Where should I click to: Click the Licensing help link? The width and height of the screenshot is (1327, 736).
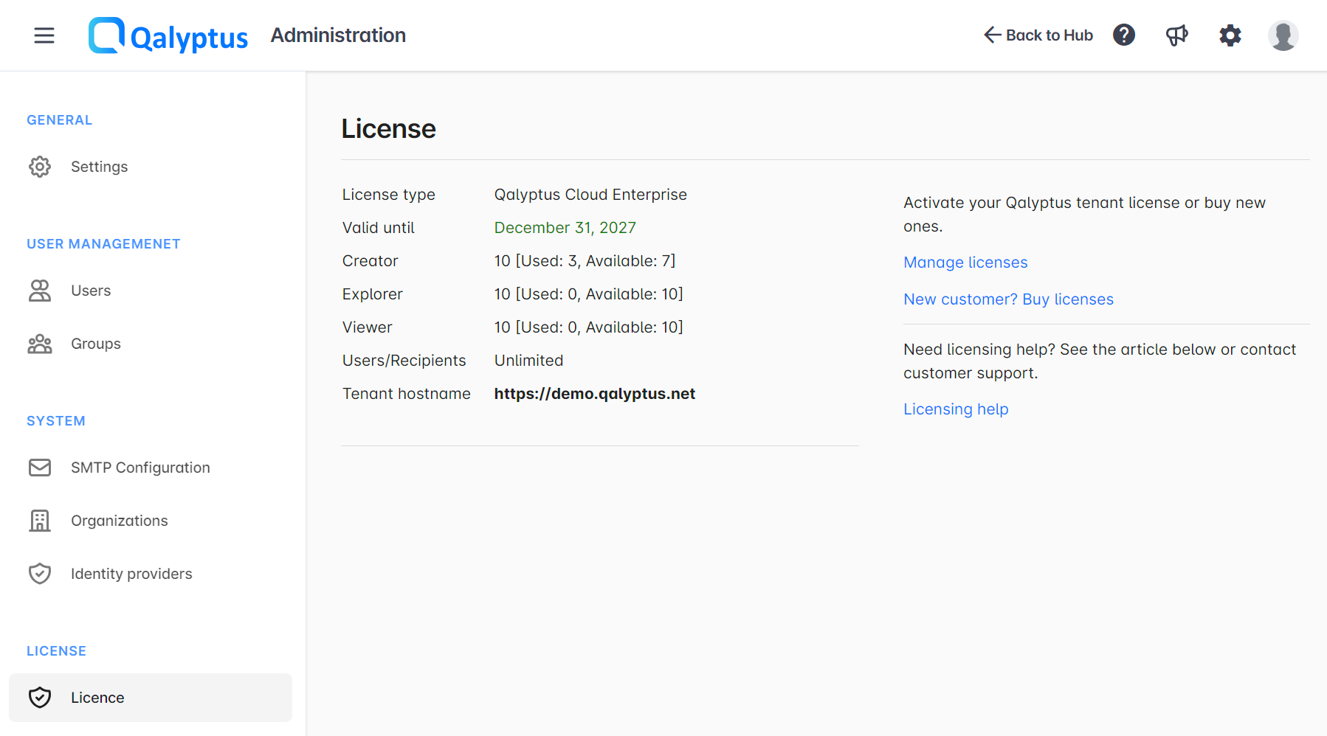point(955,409)
